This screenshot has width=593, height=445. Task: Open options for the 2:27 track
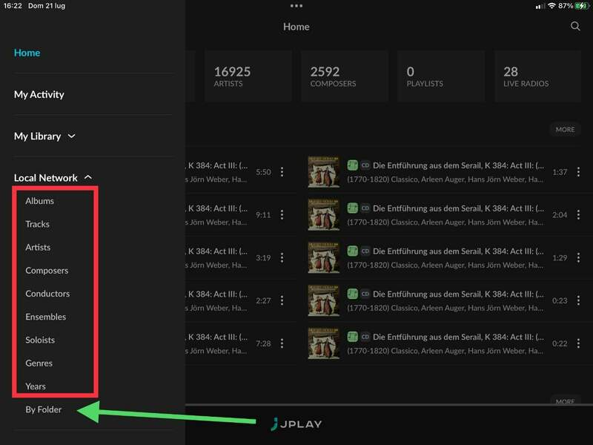tap(282, 300)
